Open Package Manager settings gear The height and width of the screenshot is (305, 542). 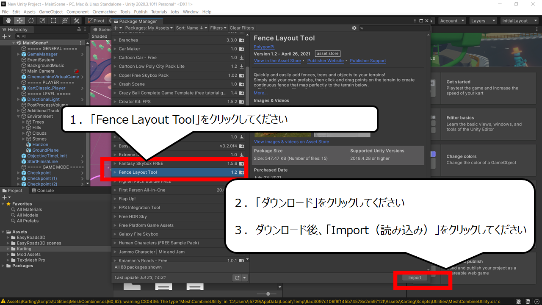pos(354,28)
